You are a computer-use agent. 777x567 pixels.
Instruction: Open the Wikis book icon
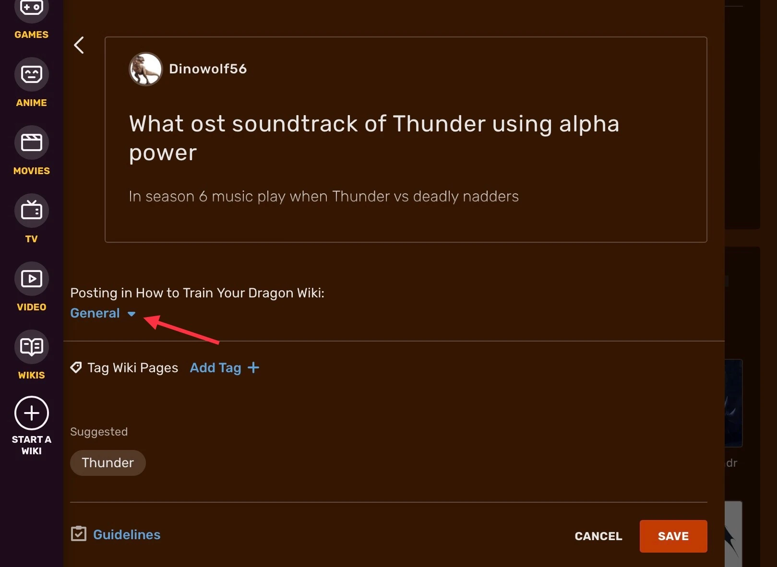(x=32, y=347)
